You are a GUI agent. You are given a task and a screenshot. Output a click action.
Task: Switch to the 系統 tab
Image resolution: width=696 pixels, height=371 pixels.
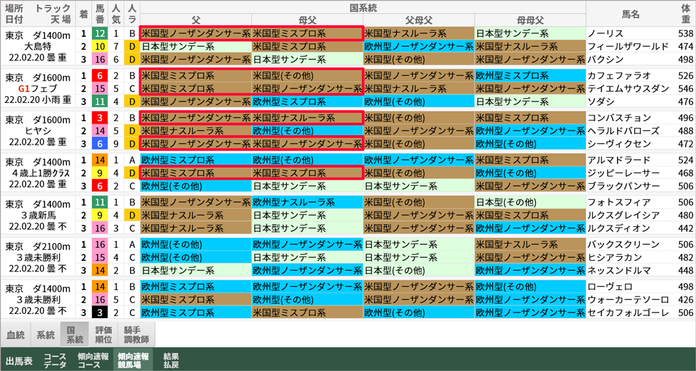click(45, 335)
